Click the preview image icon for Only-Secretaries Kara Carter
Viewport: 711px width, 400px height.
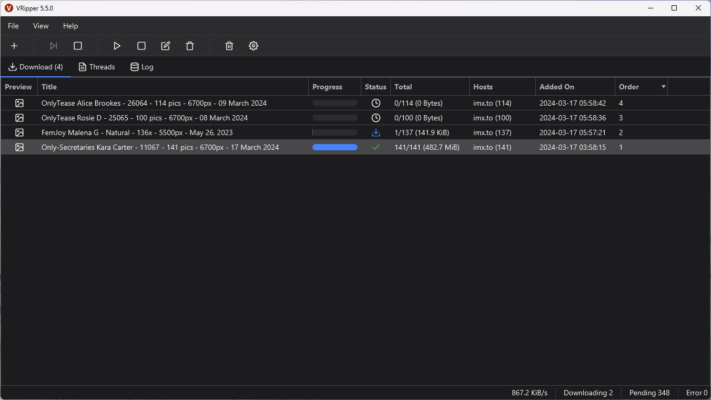coord(19,147)
